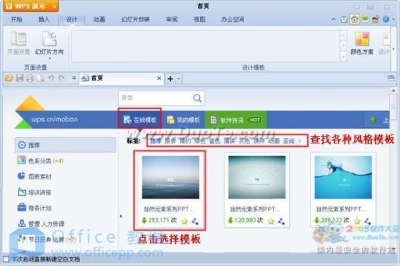The height and width of the screenshot is (266, 400).
Task: Click the blue help question mark icon
Action: [x=386, y=19]
